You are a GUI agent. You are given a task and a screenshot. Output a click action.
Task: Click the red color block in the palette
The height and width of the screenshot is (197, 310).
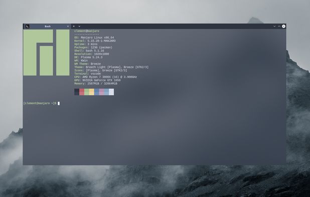click(82, 92)
